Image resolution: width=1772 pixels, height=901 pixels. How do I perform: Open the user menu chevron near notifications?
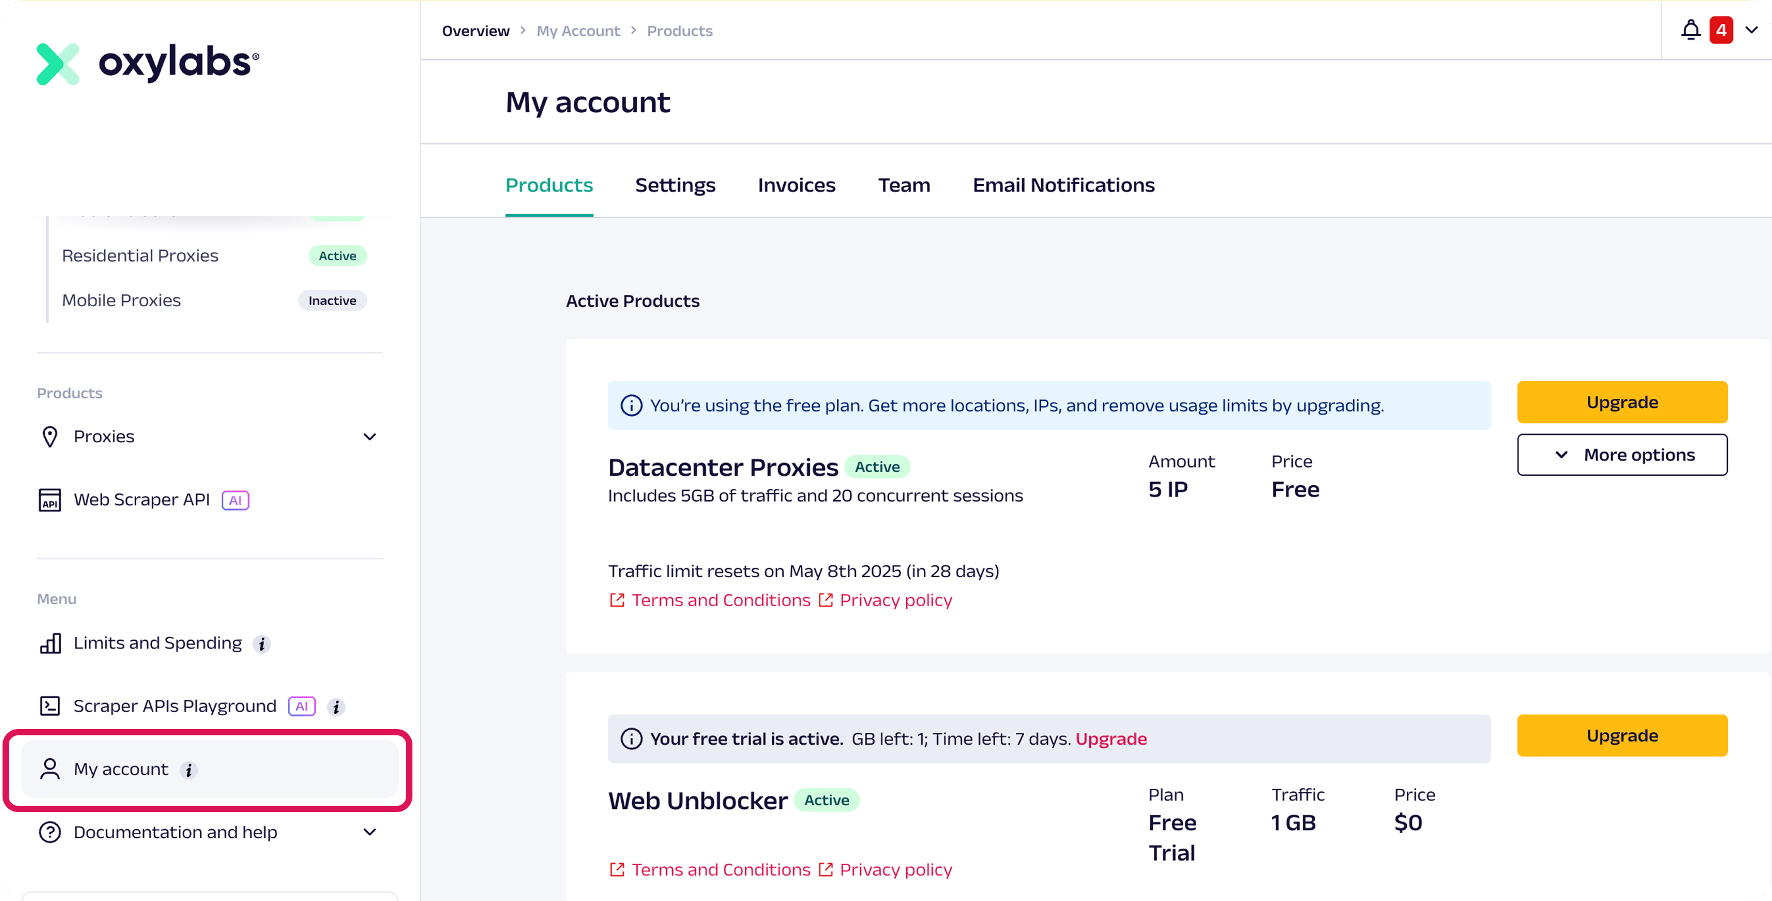click(x=1751, y=30)
